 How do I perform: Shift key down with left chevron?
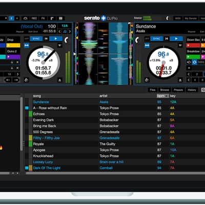[60, 31]
